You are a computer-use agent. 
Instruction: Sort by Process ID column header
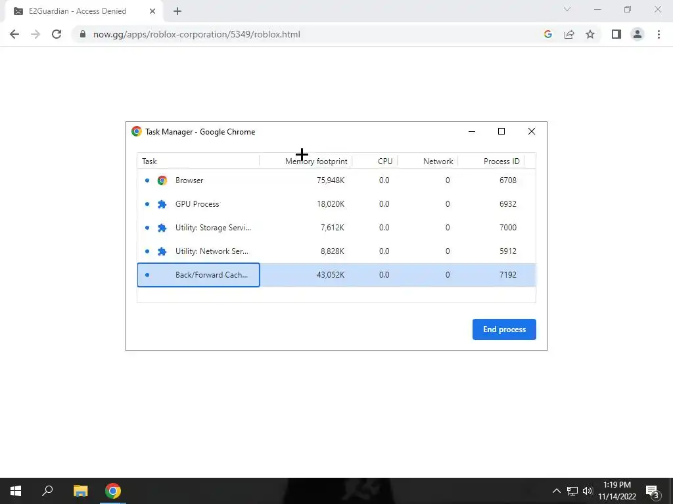[x=491, y=161]
